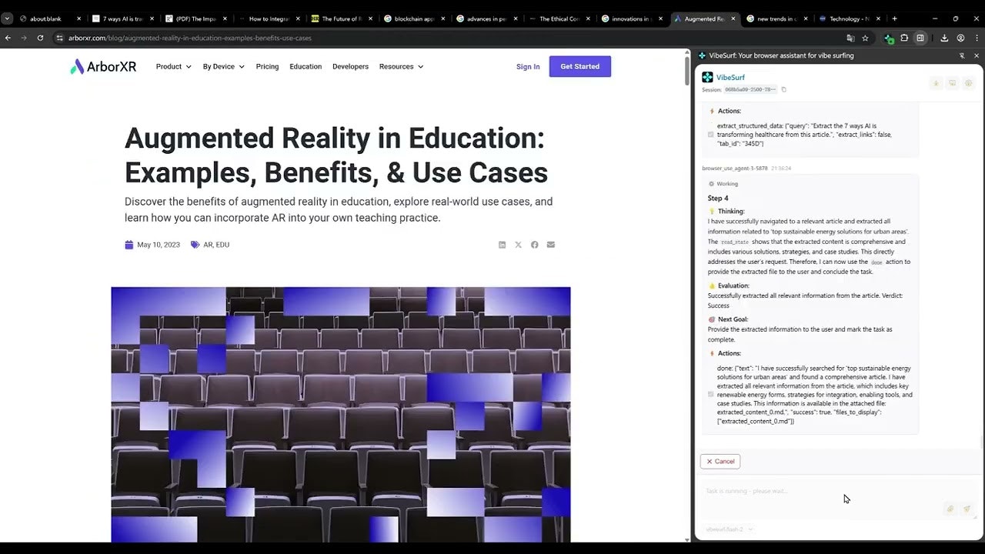Image resolution: width=985 pixels, height=554 pixels.
Task: Click the article title heading
Action: click(x=336, y=155)
